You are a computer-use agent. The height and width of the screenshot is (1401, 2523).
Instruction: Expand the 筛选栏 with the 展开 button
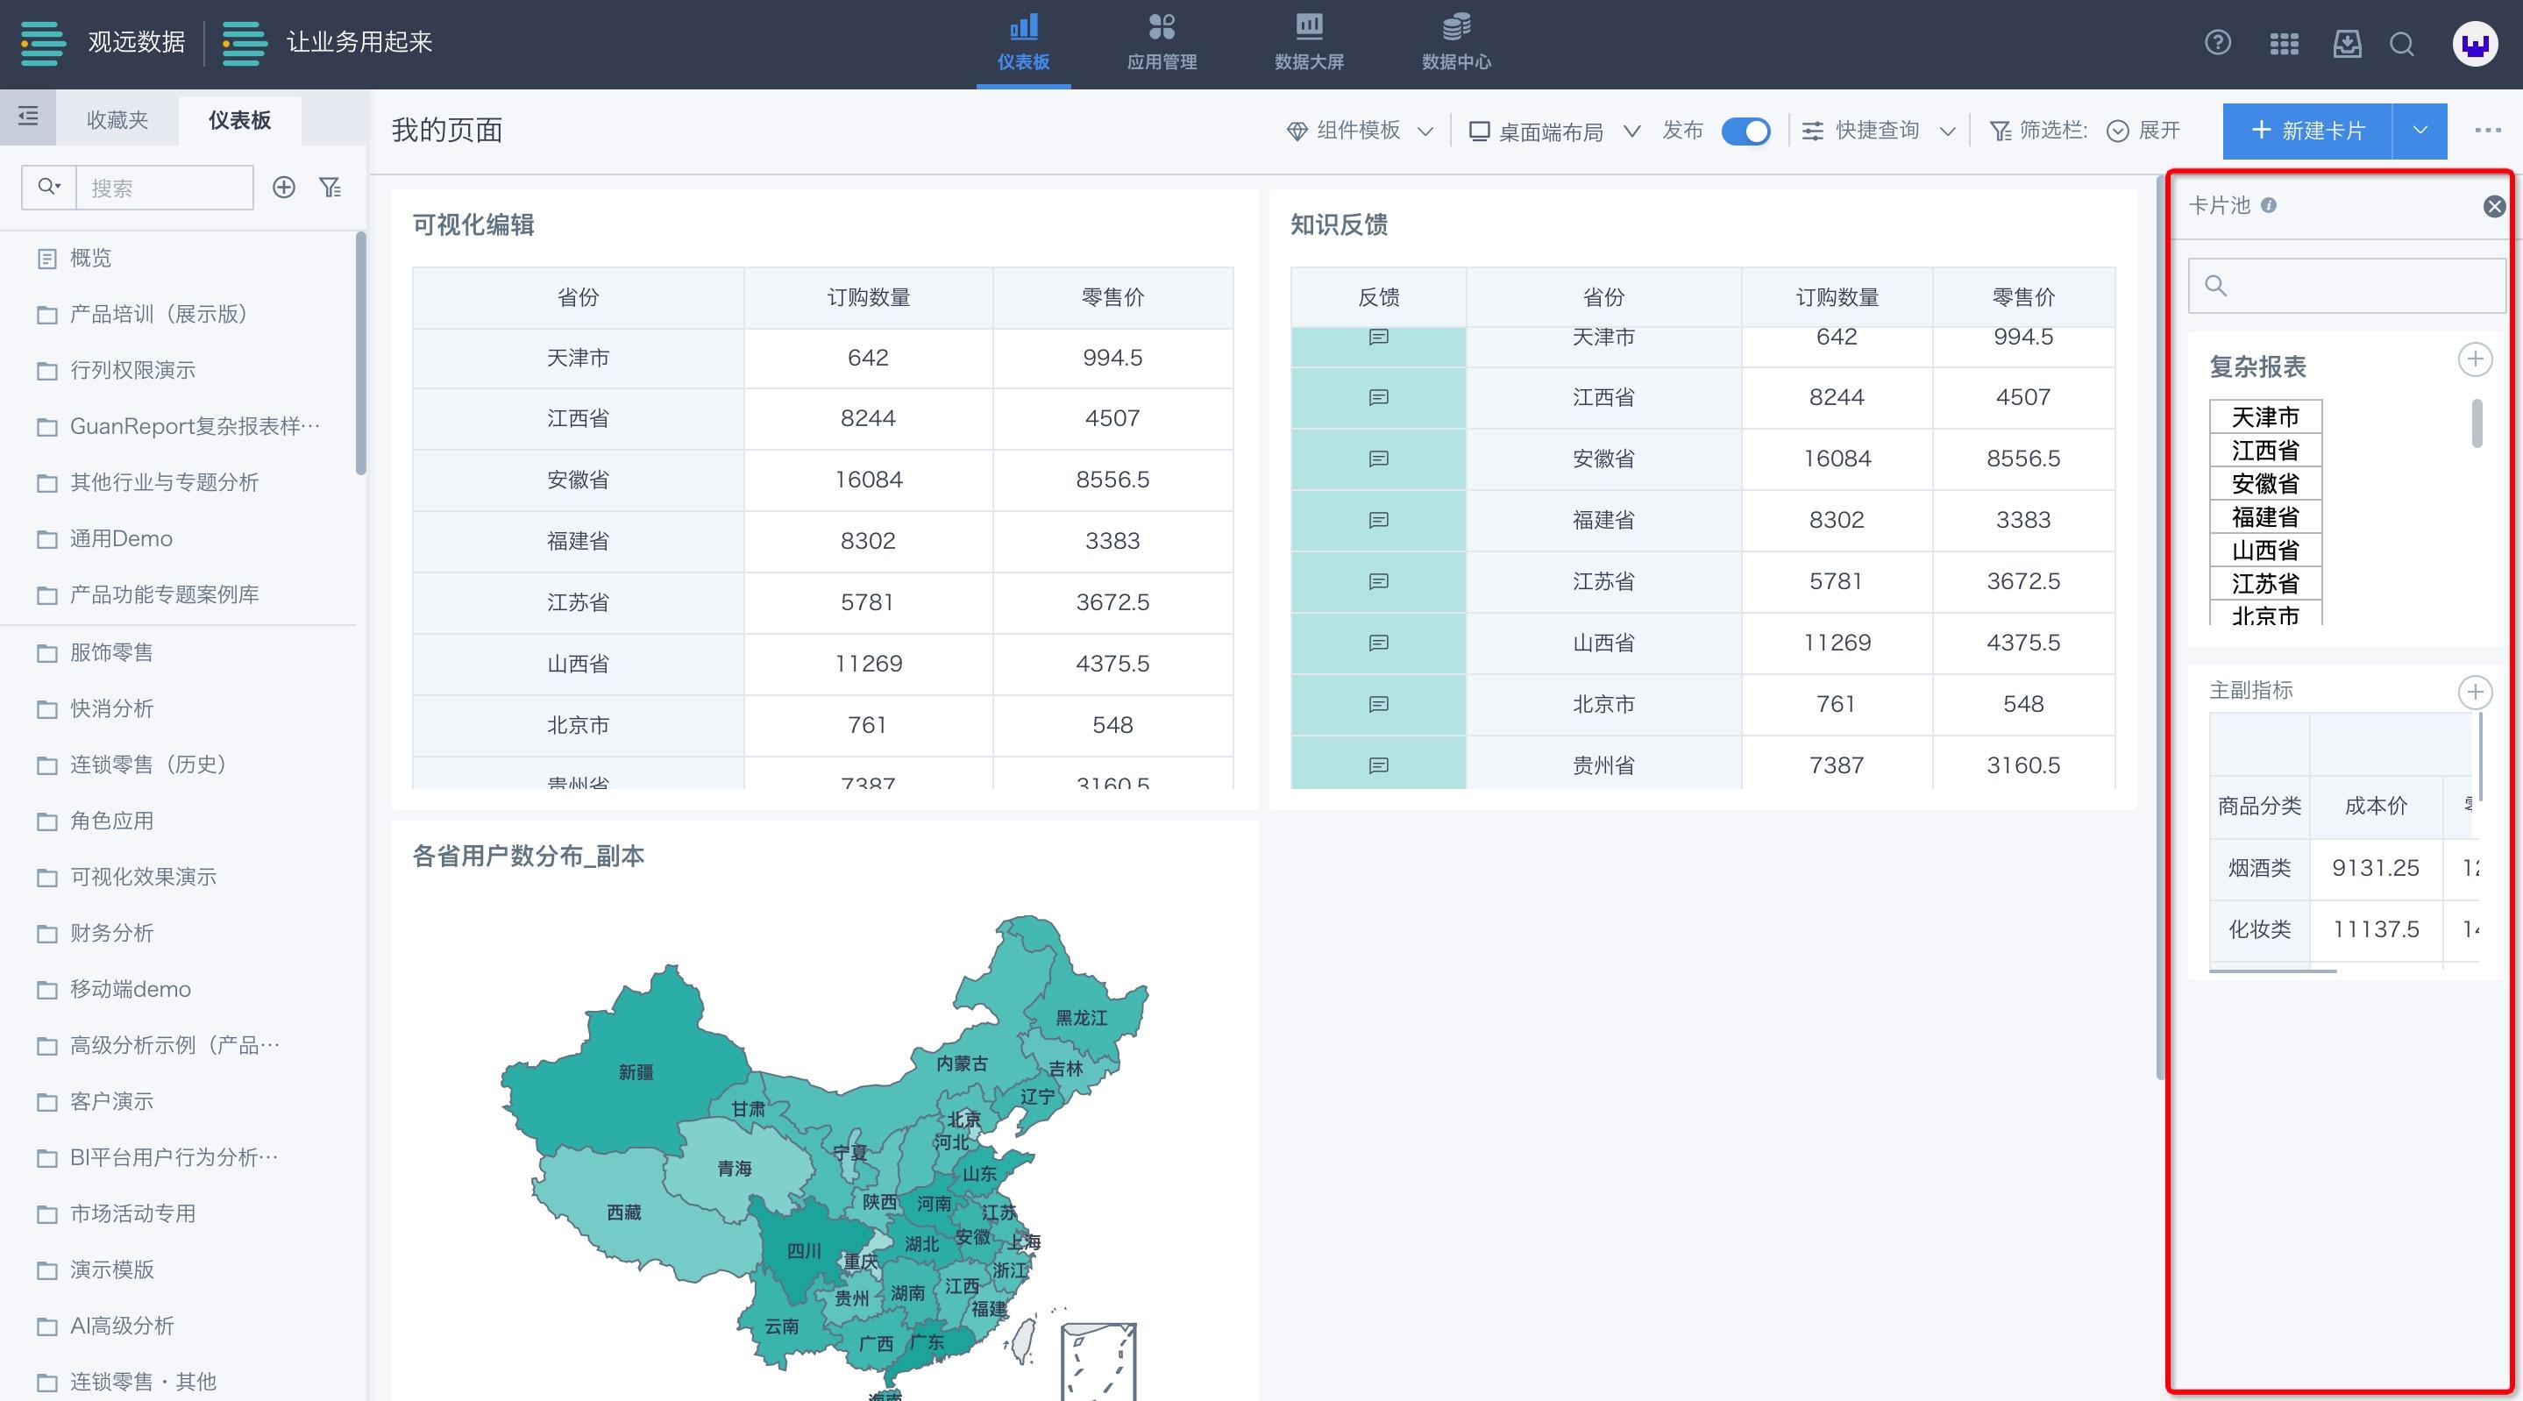pos(2143,131)
